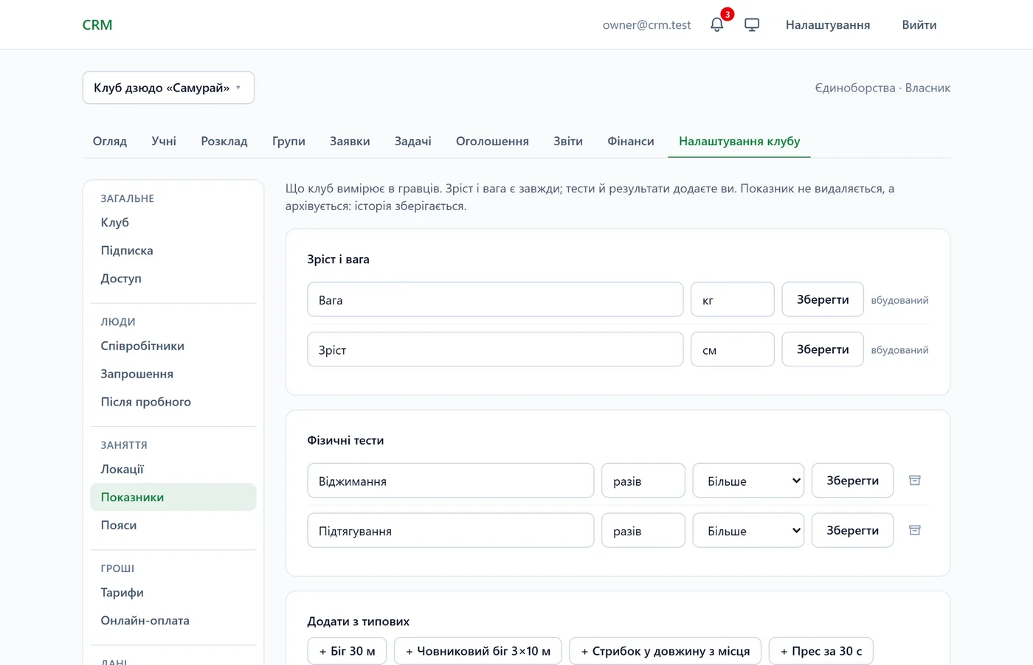Select the Налаштування клубу tab
This screenshot has height=665, width=1033.
click(x=739, y=141)
